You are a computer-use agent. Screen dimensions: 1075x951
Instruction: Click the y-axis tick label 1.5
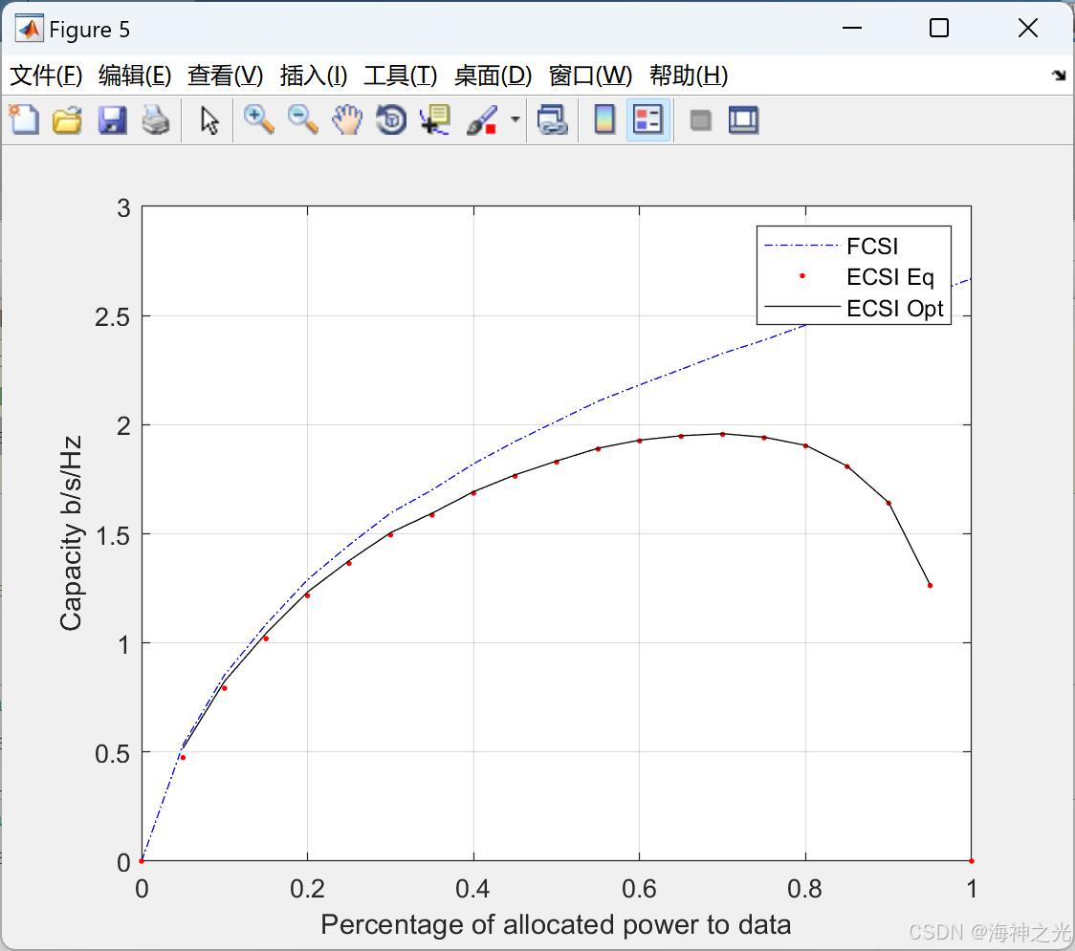(113, 535)
